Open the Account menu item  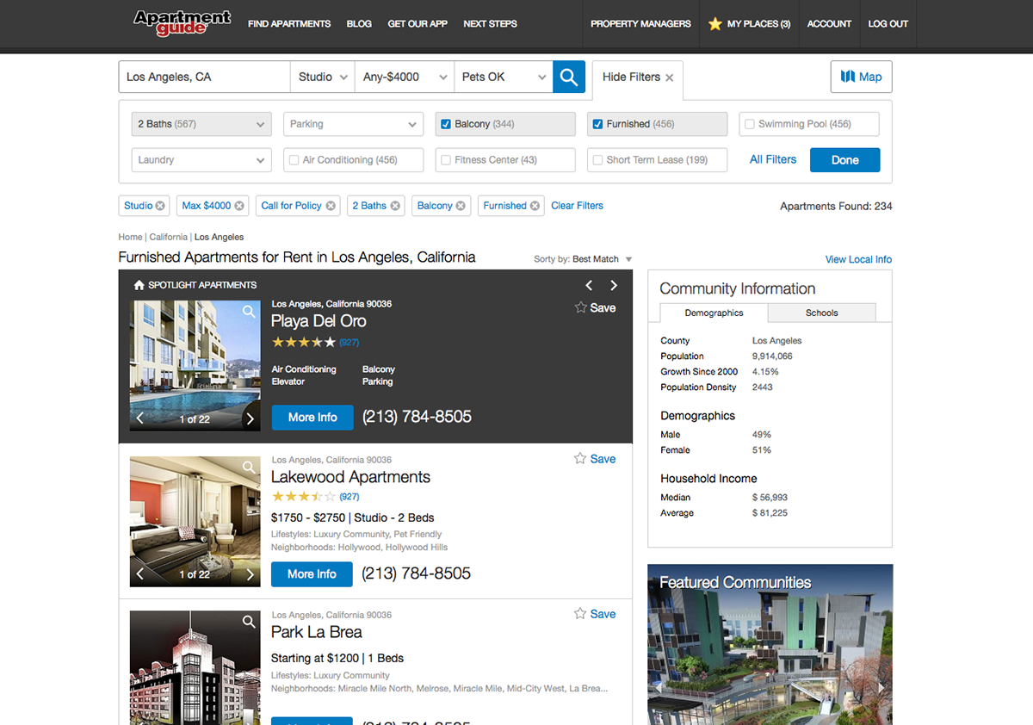[829, 24]
